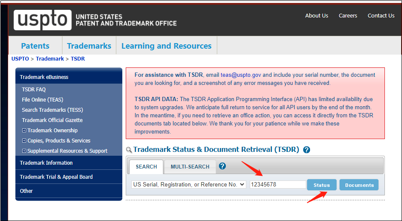Viewport: 402px width, 221px height.
Task: Click the help icon beside TSDR heading
Action: click(306, 150)
